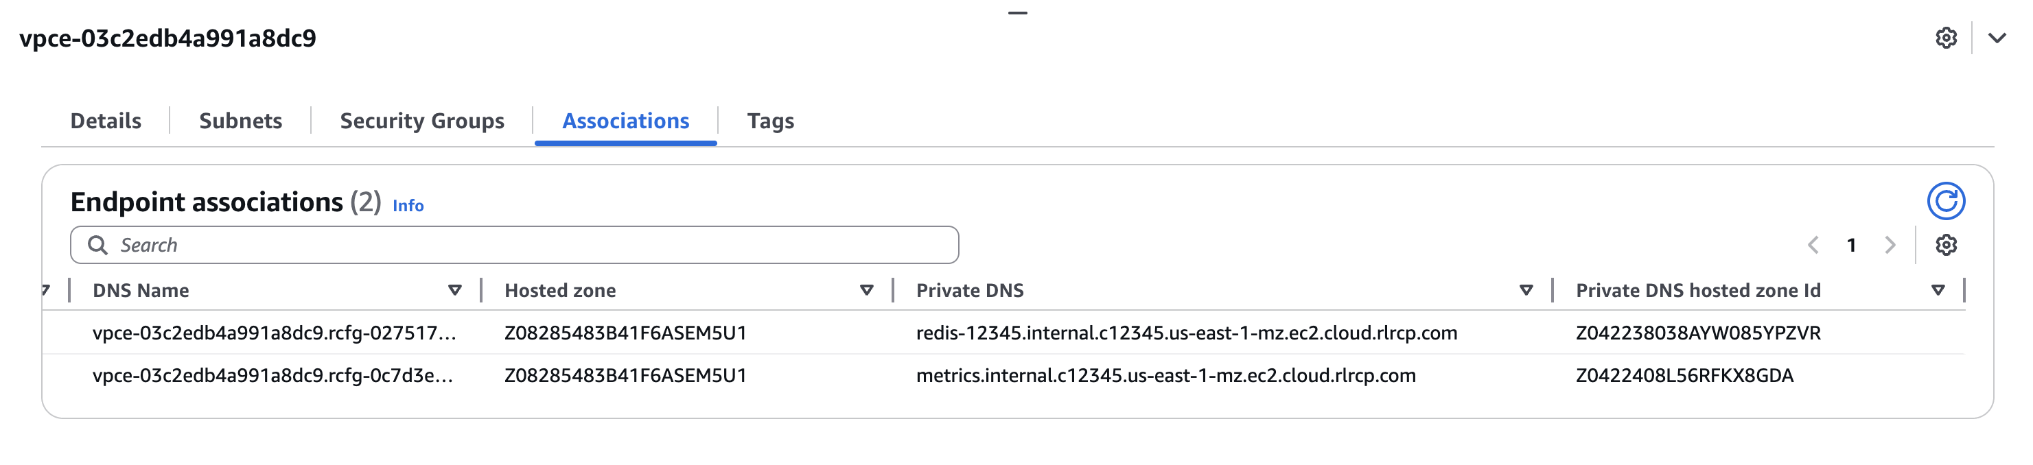
Task: Click the Info link next to Endpoint associations
Action: click(x=408, y=206)
